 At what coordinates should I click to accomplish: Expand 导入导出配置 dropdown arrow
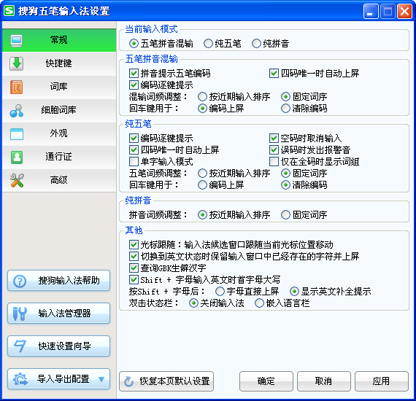point(101,379)
